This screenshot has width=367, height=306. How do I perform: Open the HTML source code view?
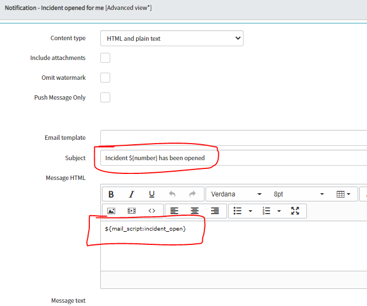(152, 211)
